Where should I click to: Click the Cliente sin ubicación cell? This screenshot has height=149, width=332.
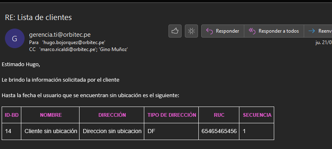pyautogui.click(x=50, y=131)
